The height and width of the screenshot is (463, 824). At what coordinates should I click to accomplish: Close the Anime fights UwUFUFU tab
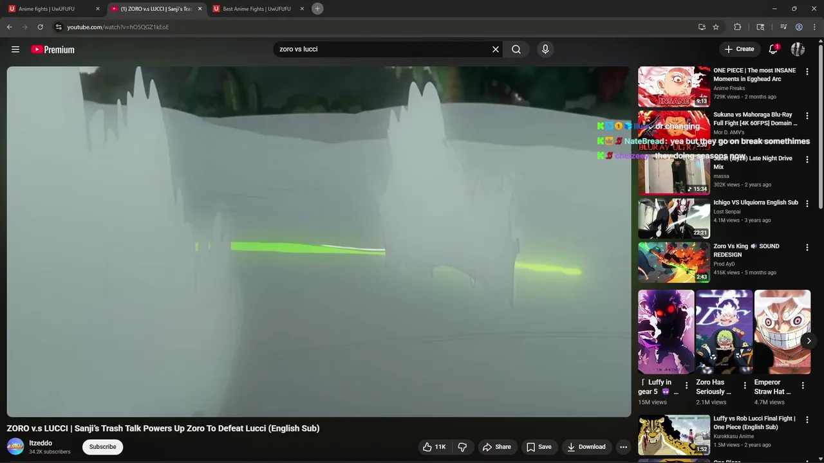(98, 9)
